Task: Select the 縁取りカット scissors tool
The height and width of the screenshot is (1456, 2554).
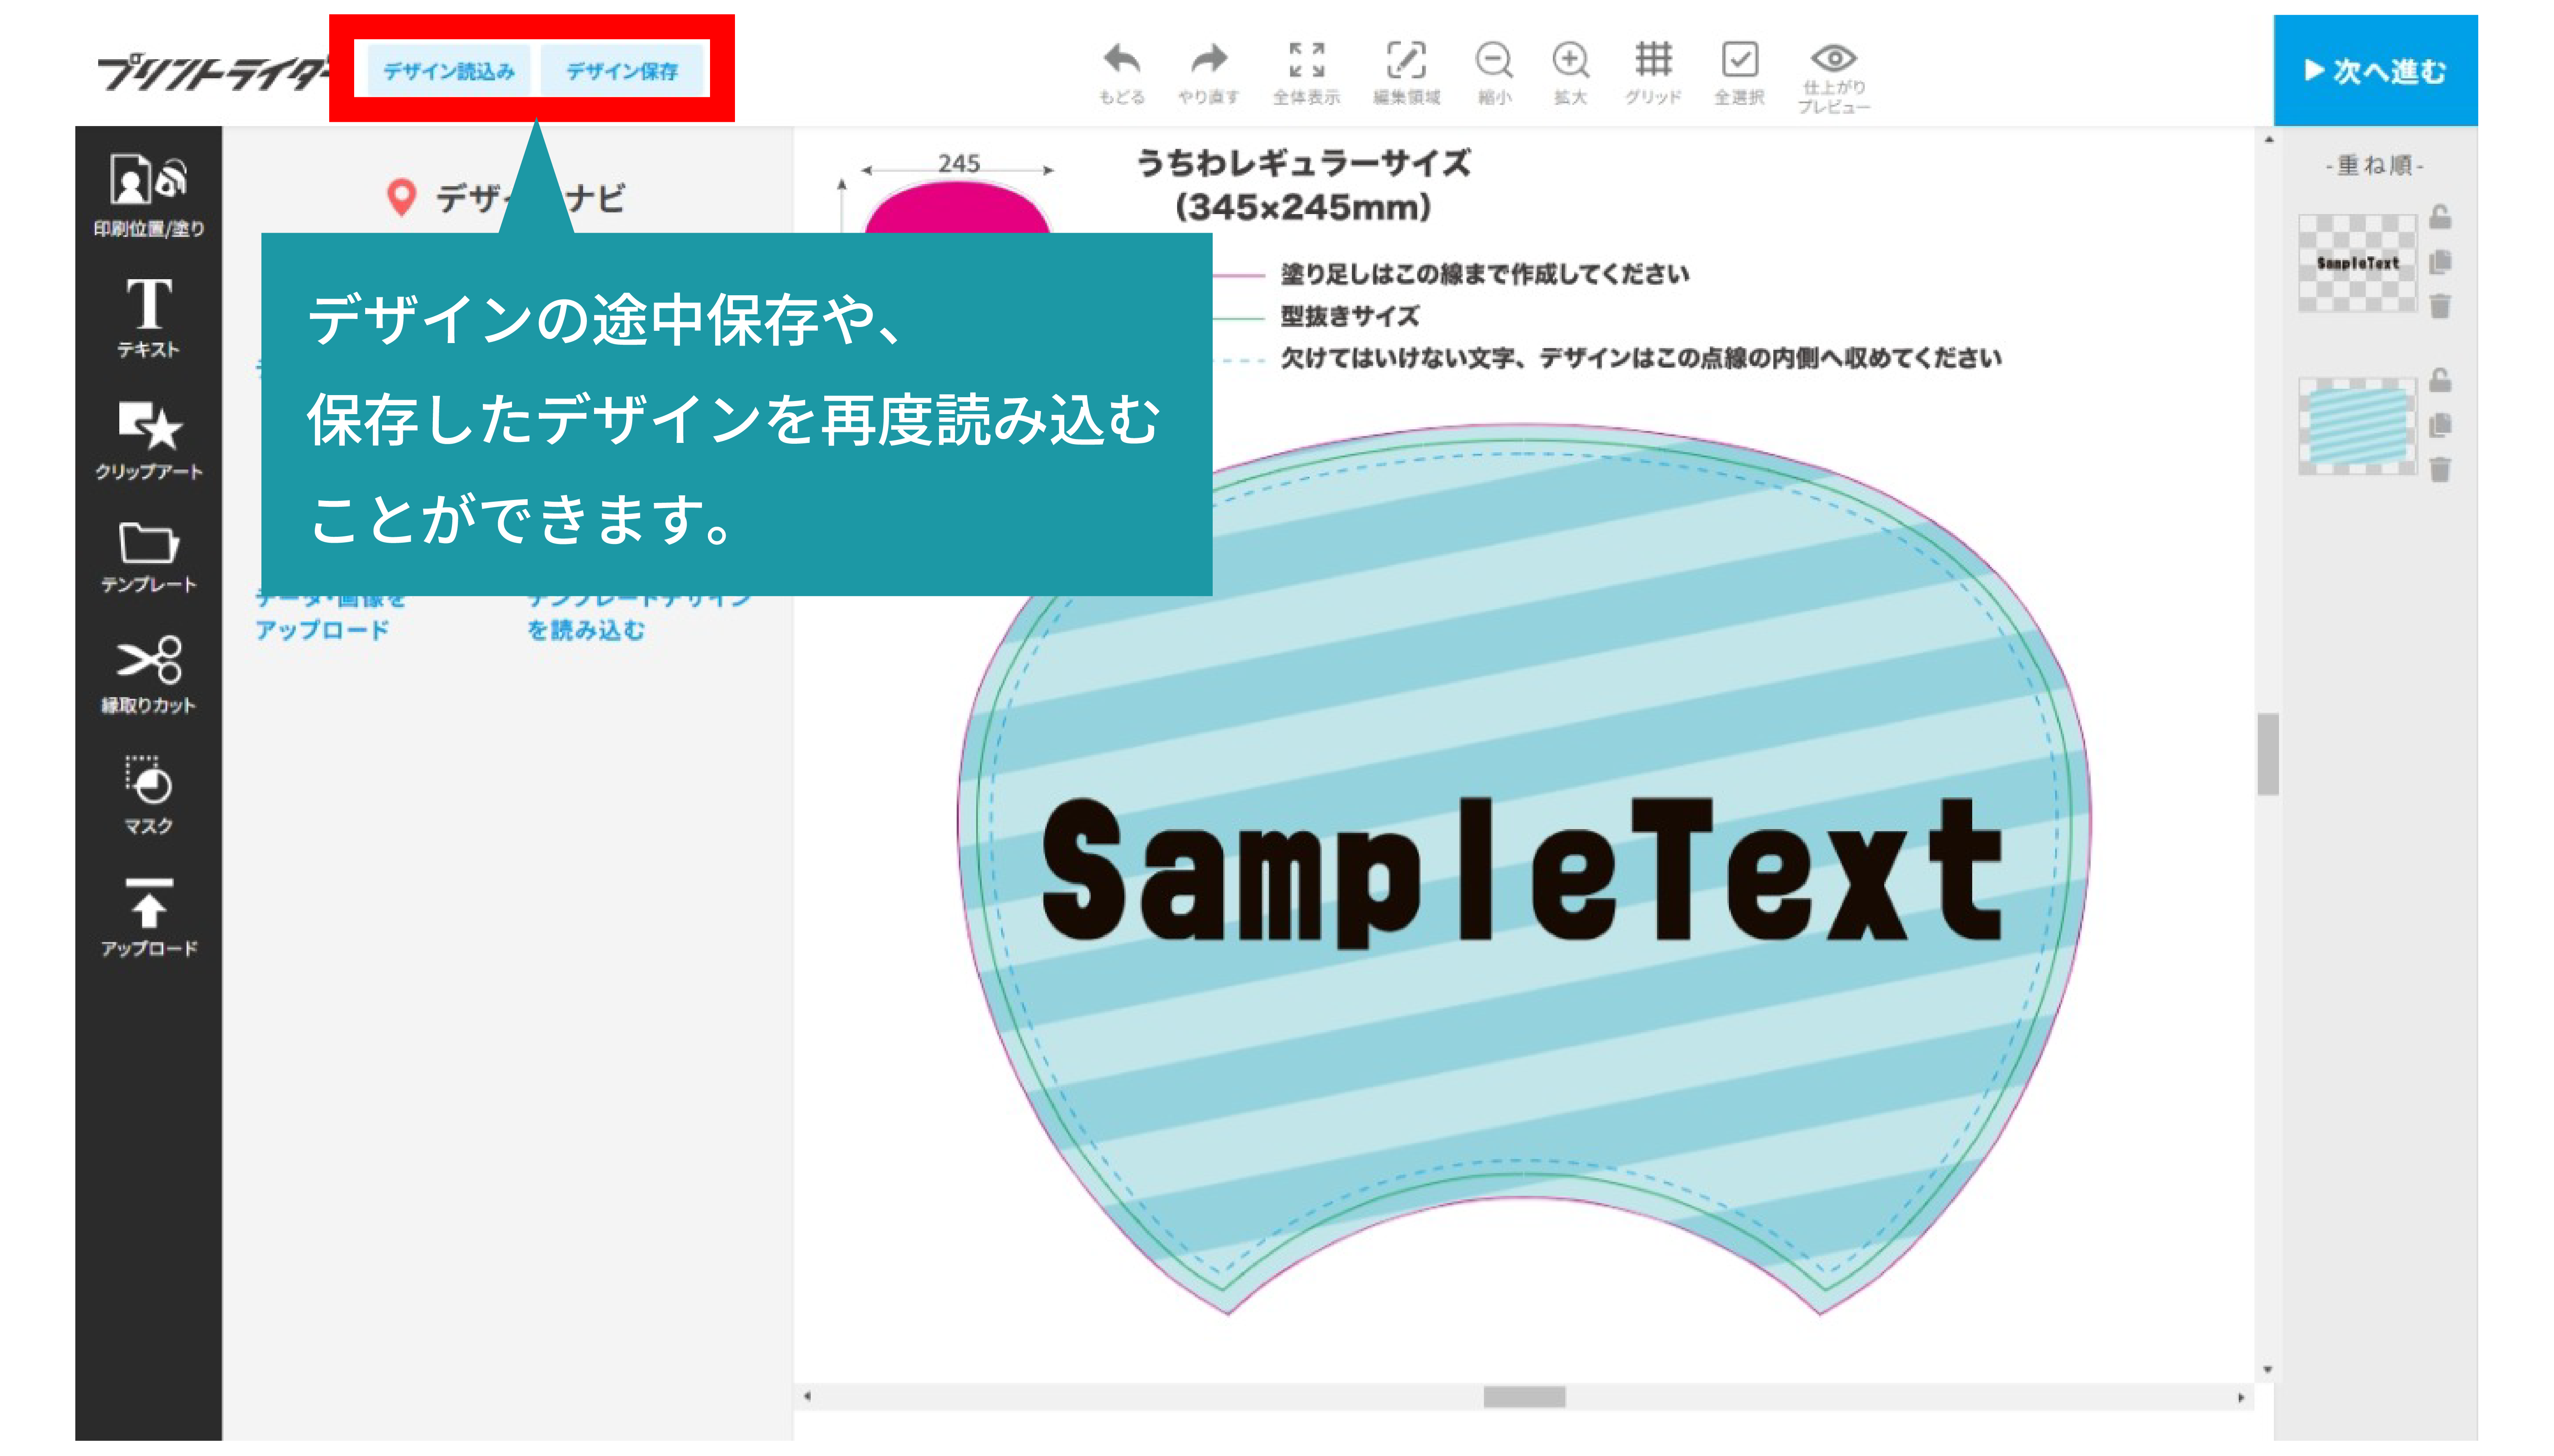Action: tap(148, 675)
